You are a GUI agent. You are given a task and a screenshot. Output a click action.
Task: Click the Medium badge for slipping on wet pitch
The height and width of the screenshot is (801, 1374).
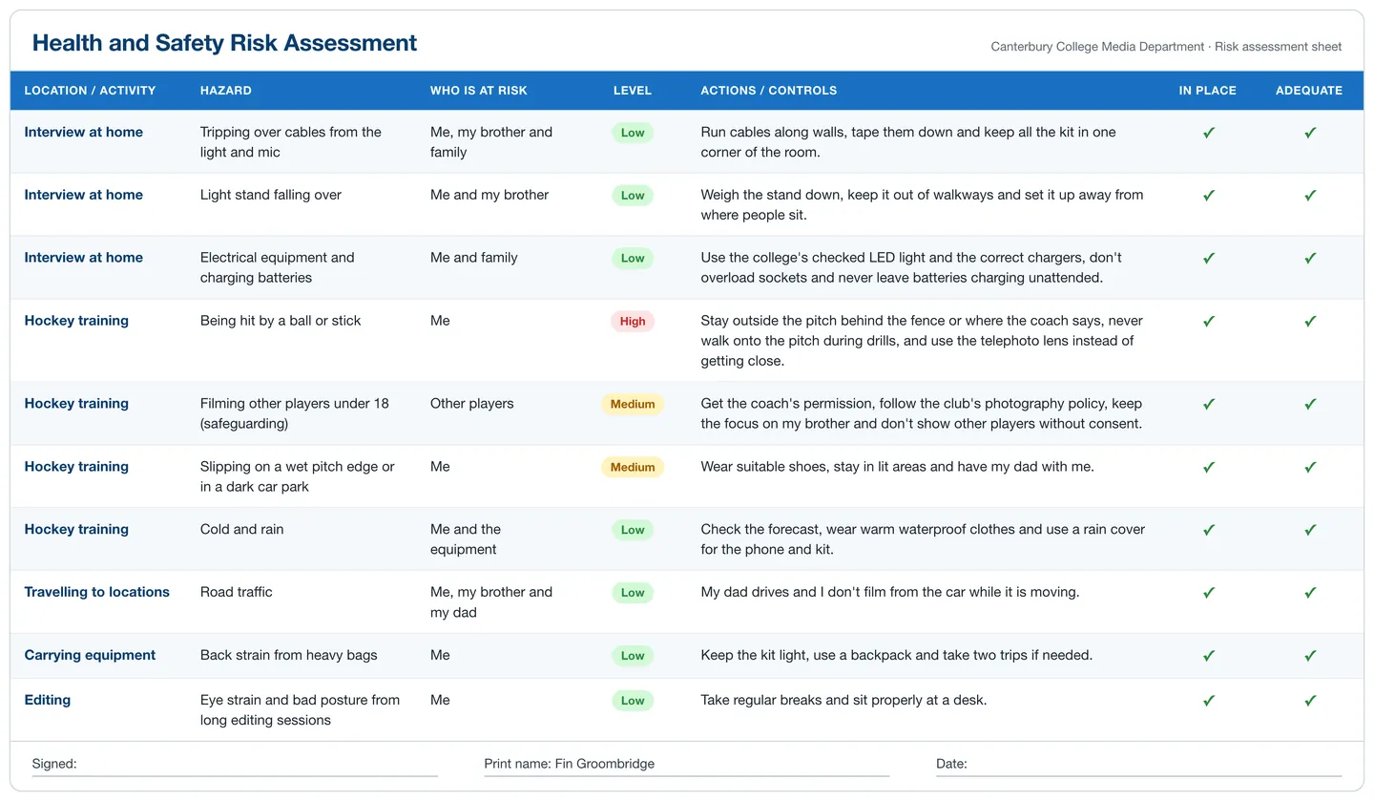pyautogui.click(x=633, y=468)
